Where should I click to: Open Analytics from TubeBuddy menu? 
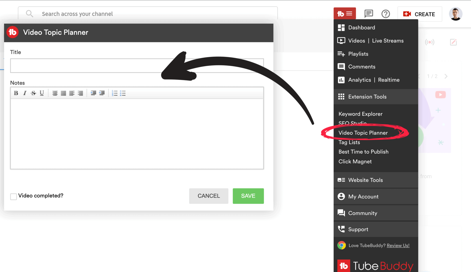(x=359, y=80)
